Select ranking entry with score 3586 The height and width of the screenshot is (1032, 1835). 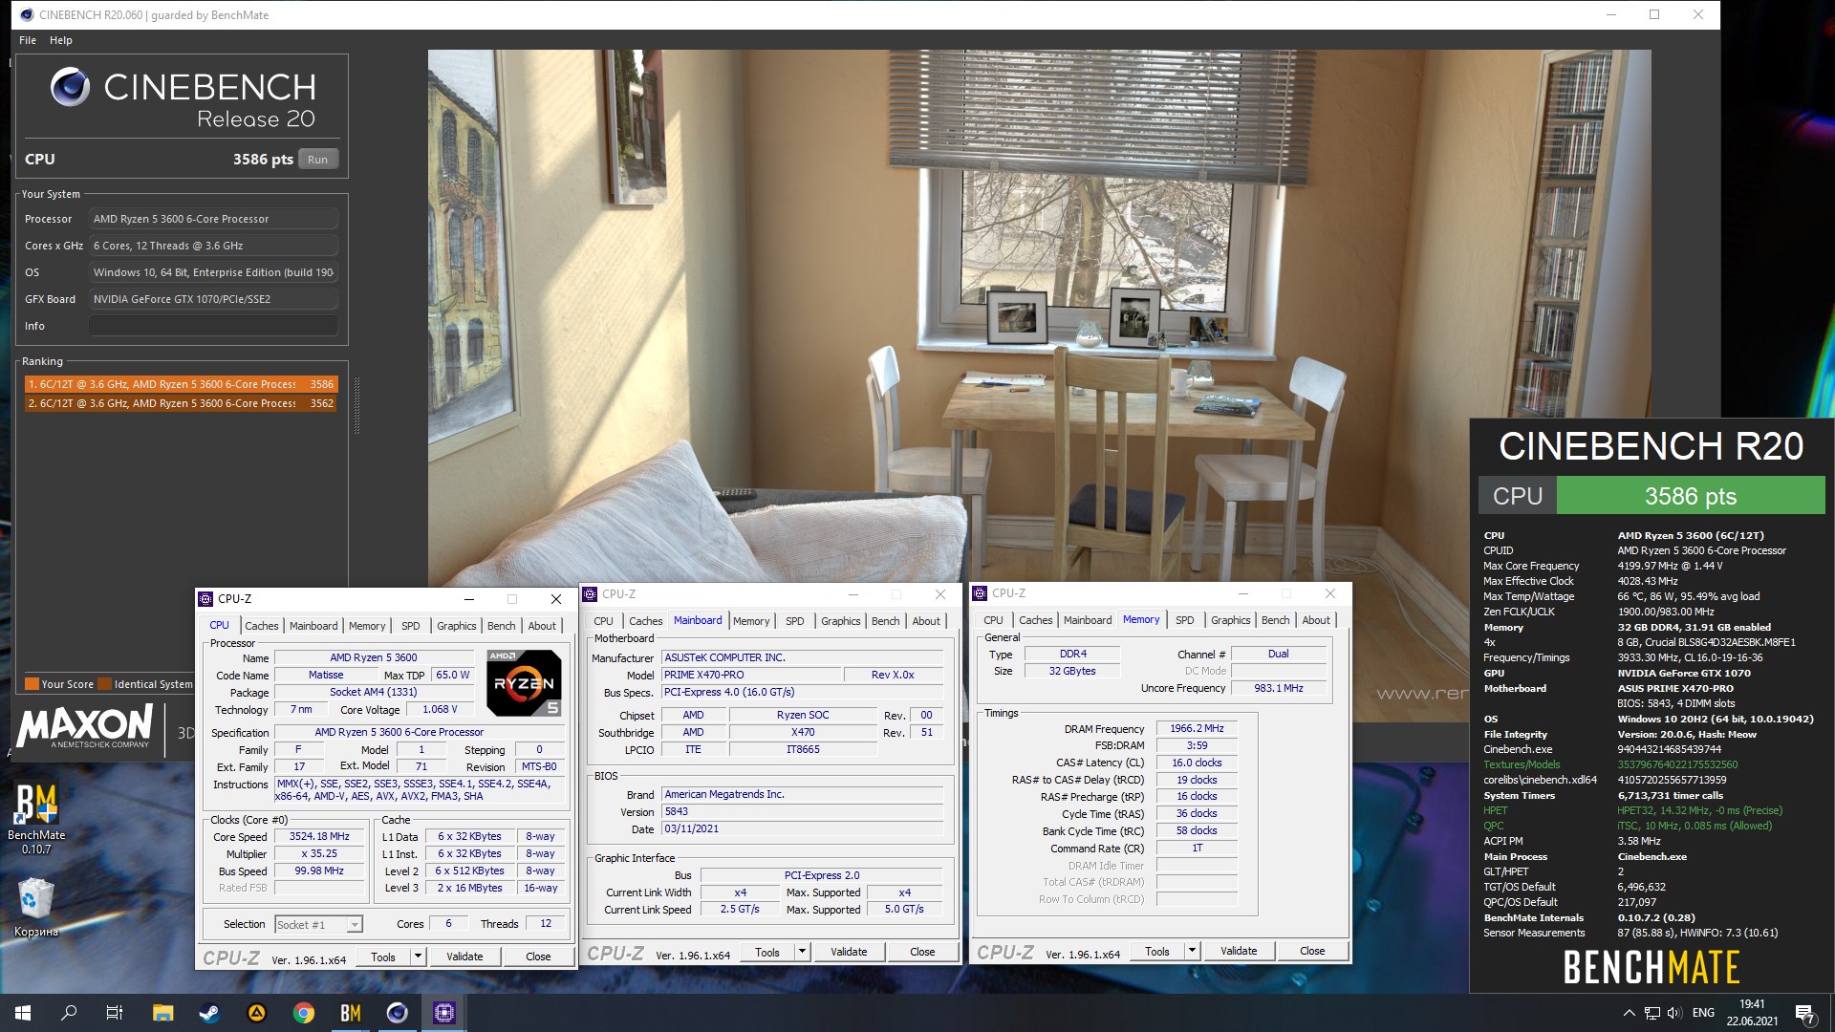pyautogui.click(x=181, y=384)
